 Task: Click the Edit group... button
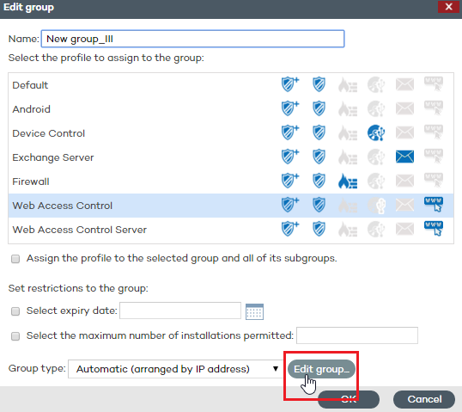pyautogui.click(x=321, y=369)
